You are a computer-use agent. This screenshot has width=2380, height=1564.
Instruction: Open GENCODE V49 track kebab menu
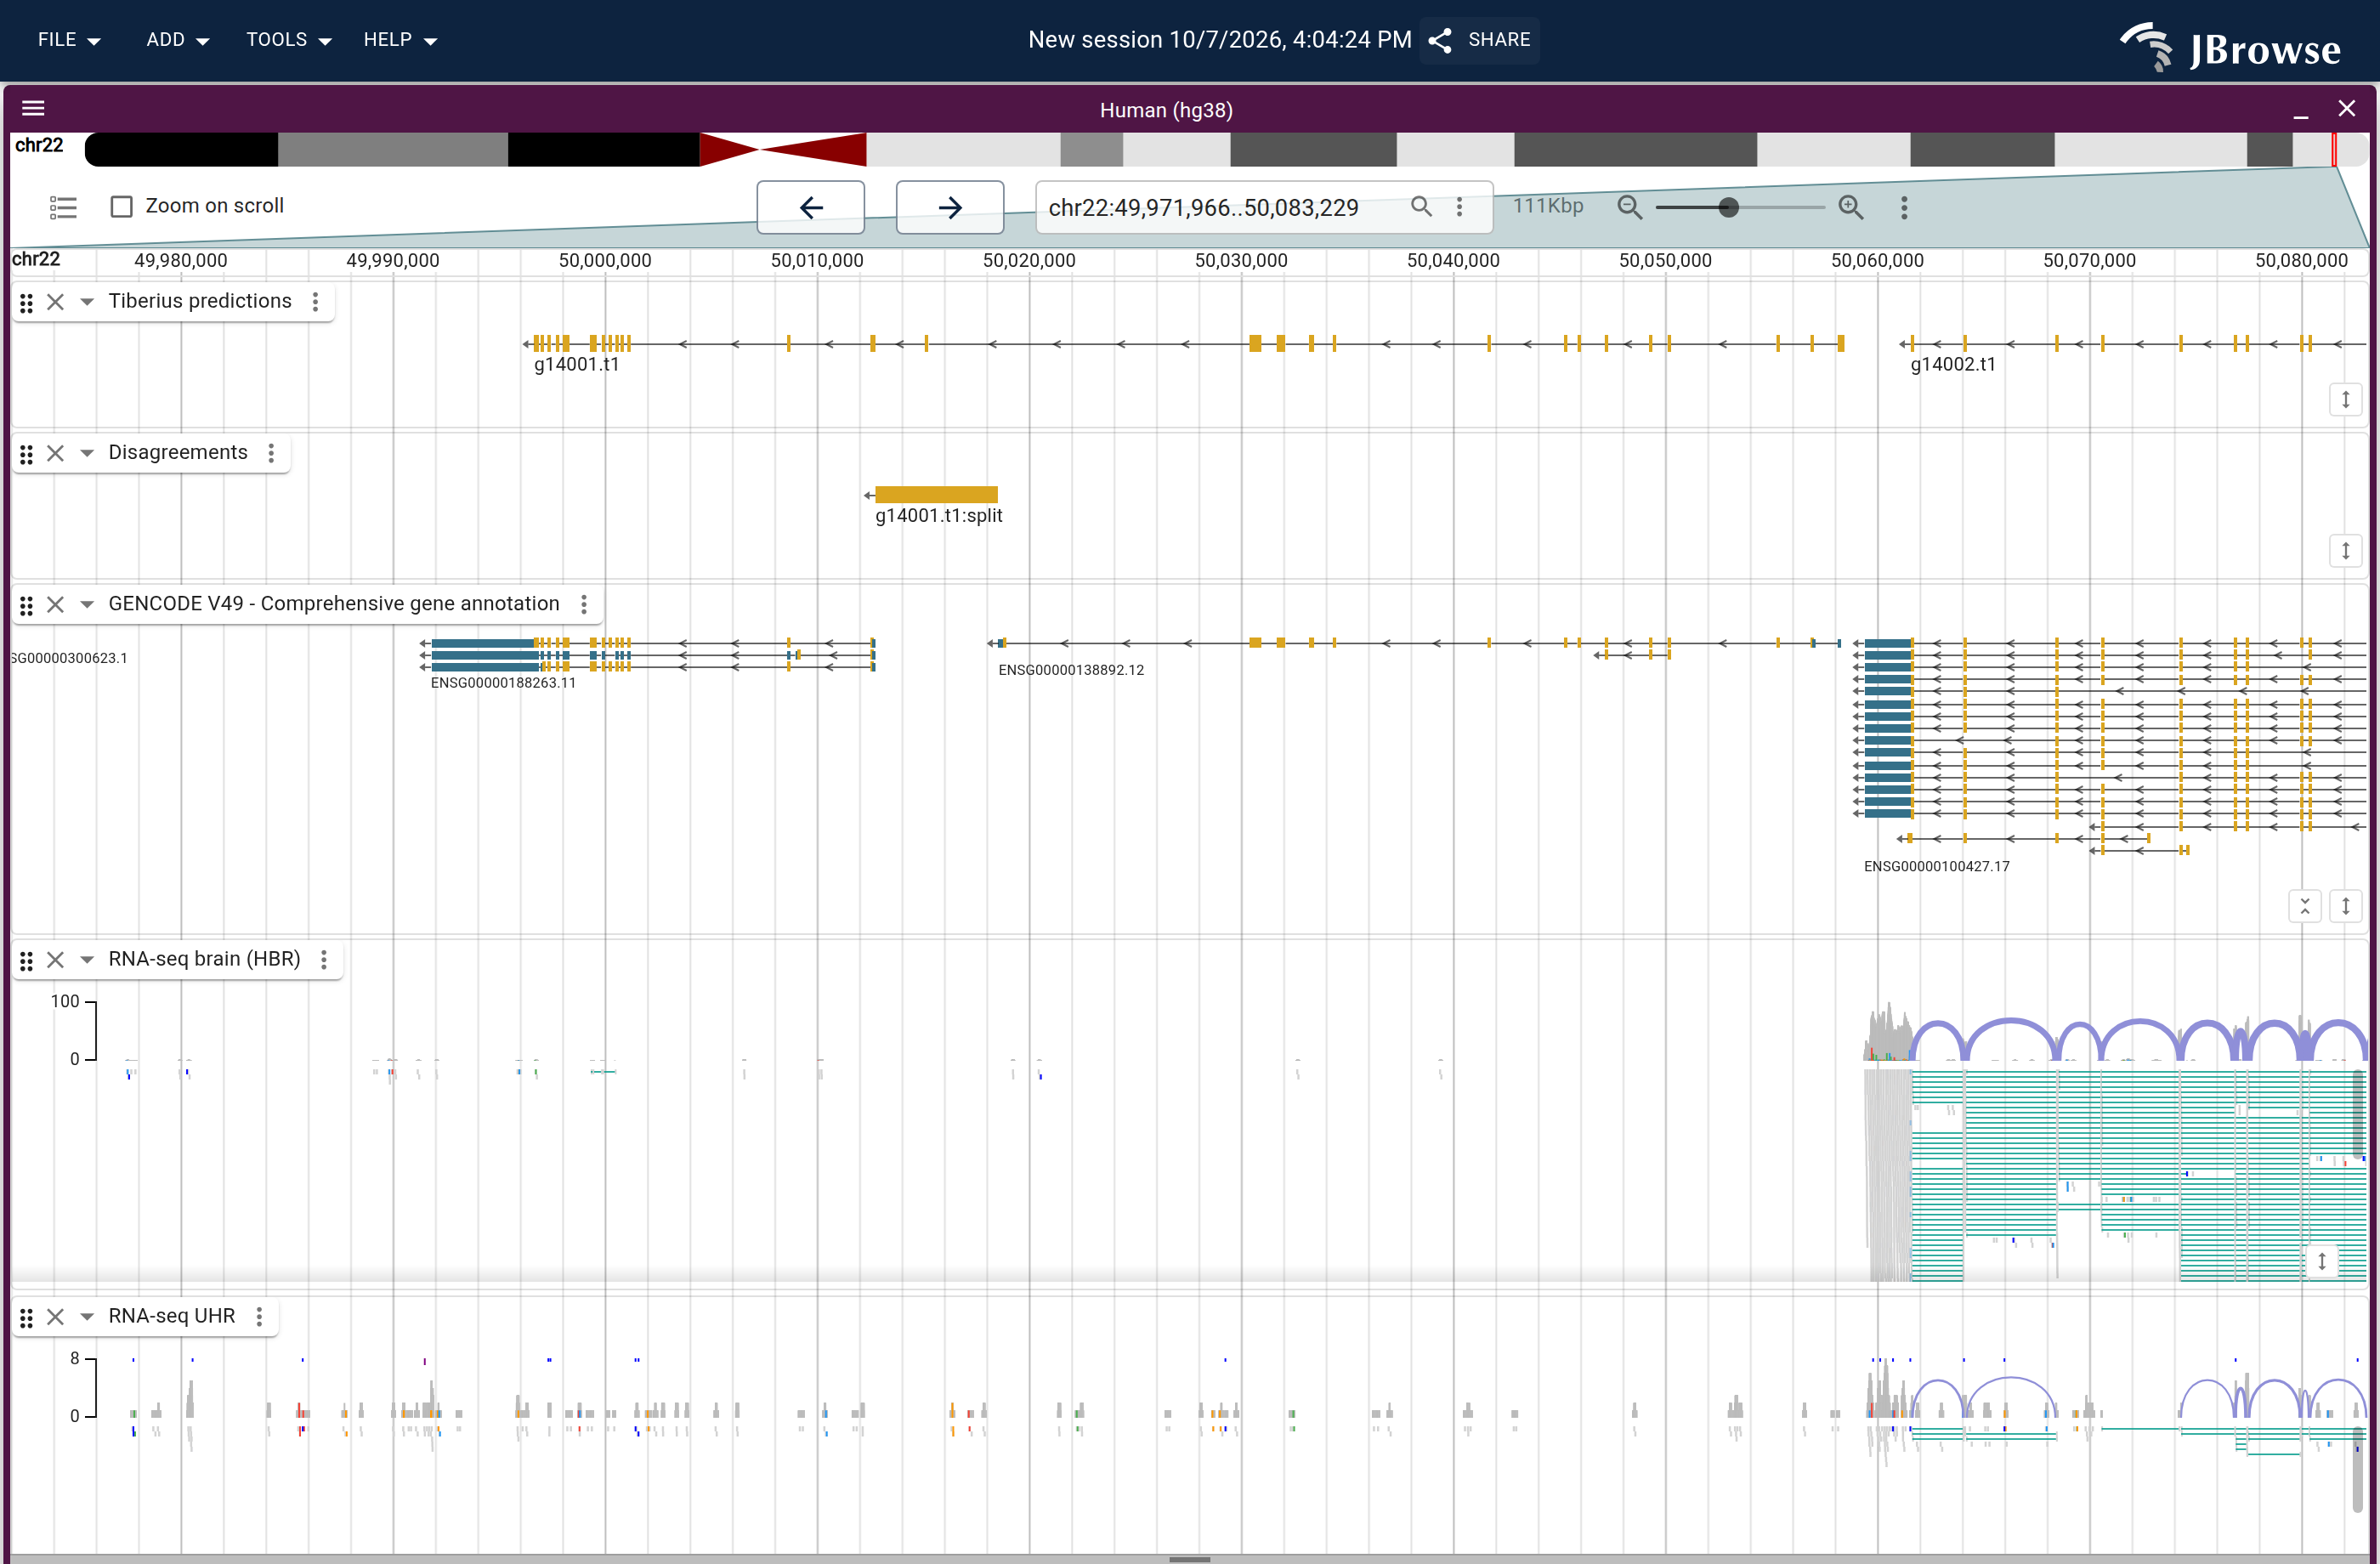pos(584,604)
